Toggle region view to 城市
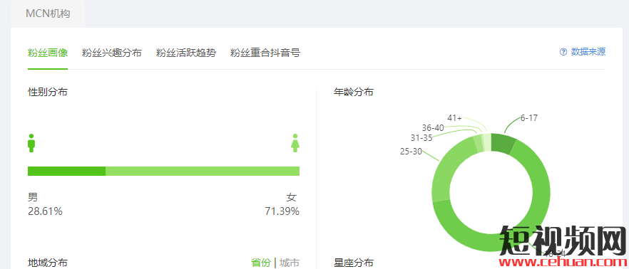The width and height of the screenshot is (629, 269). tap(290, 263)
